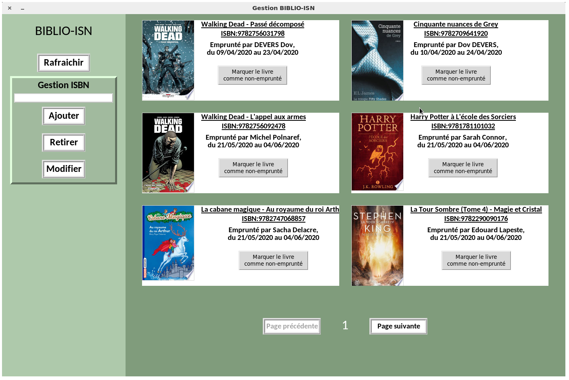This screenshot has width=569, height=380.
Task: Mark Harry Potter book as non-emprunté
Action: coord(463,168)
